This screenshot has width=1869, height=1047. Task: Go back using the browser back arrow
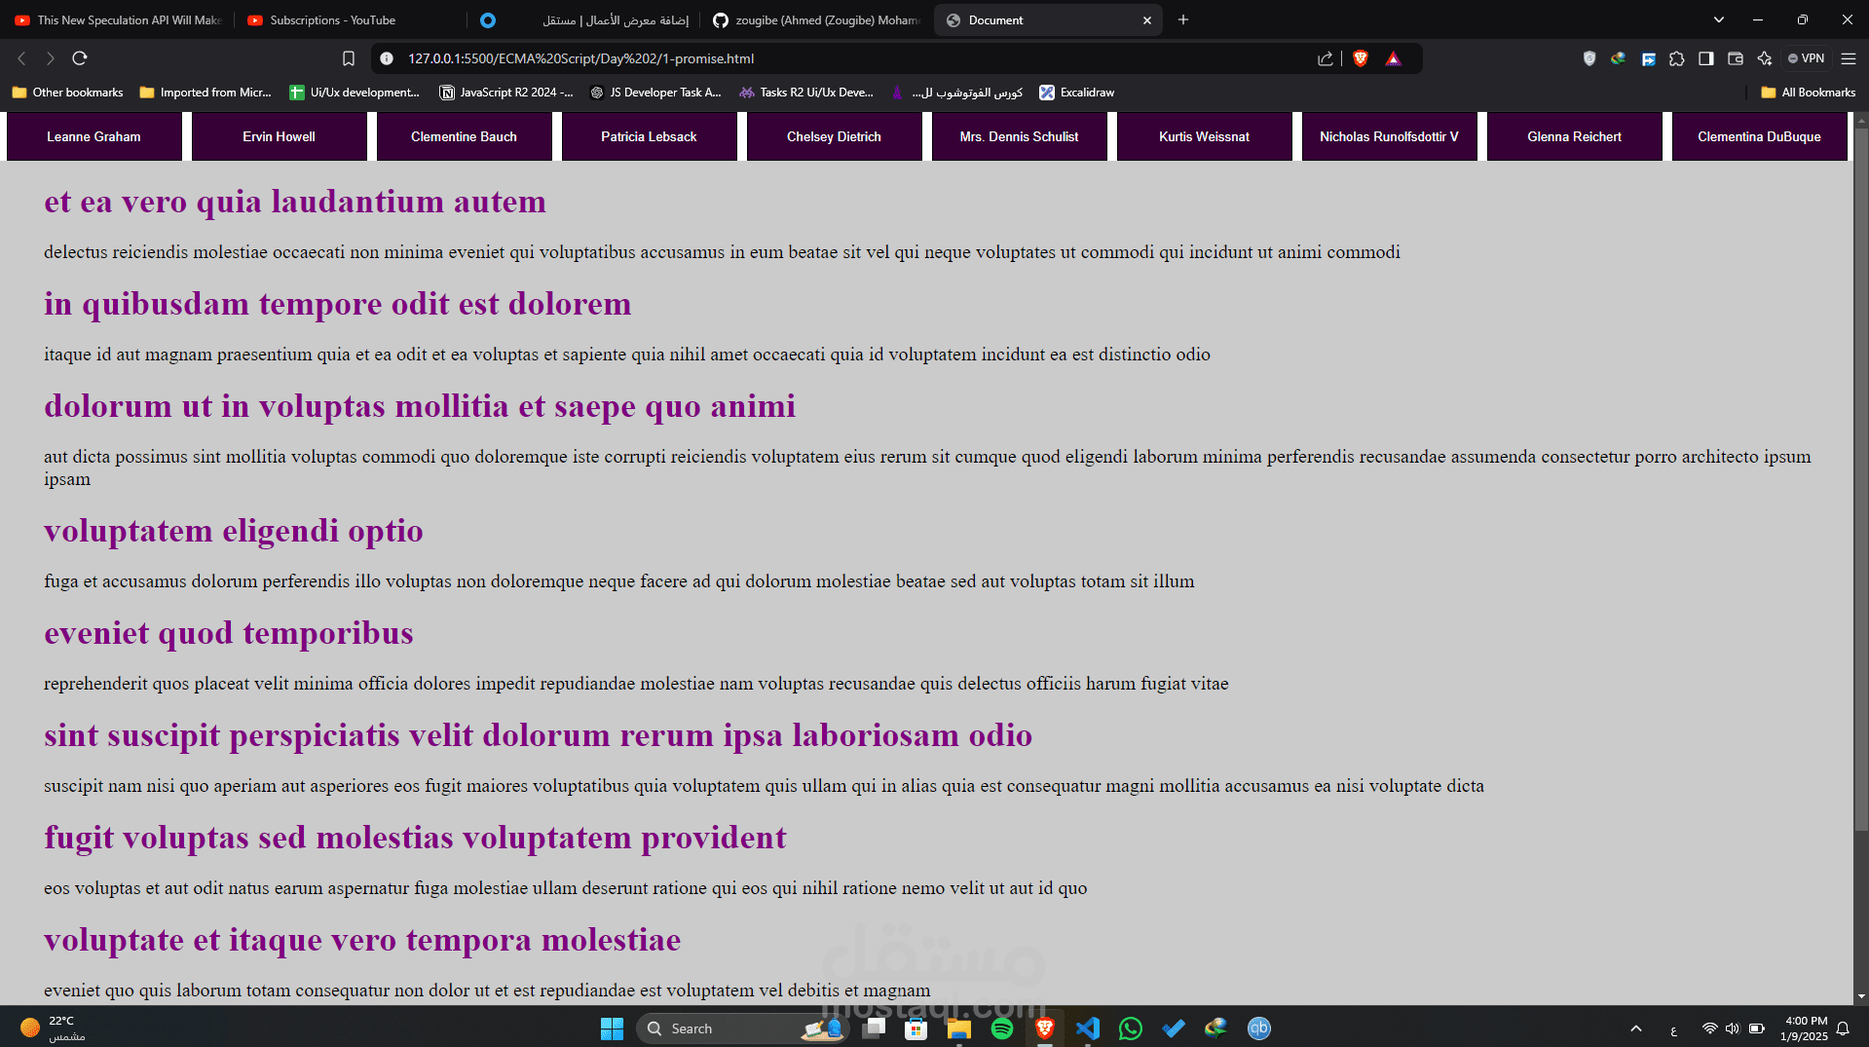pos(21,58)
